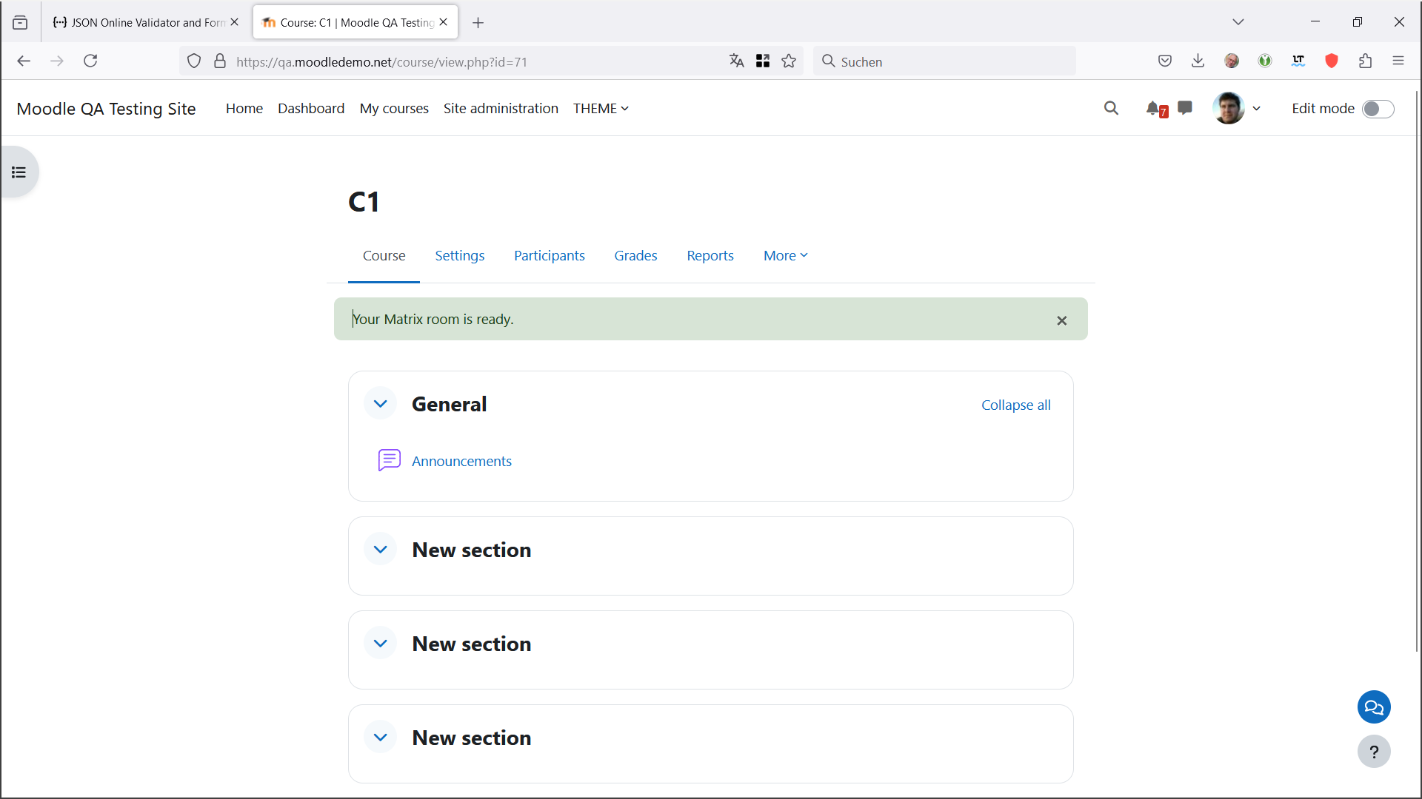Open the Matrix chat floating button
Screen dimensions: 1422x799
pos(1374,707)
